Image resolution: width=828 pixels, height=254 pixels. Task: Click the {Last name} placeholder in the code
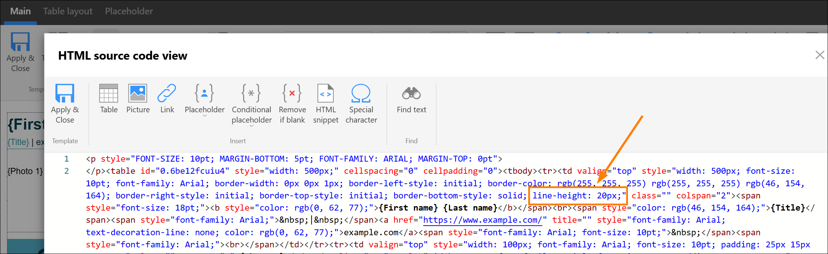(470, 208)
